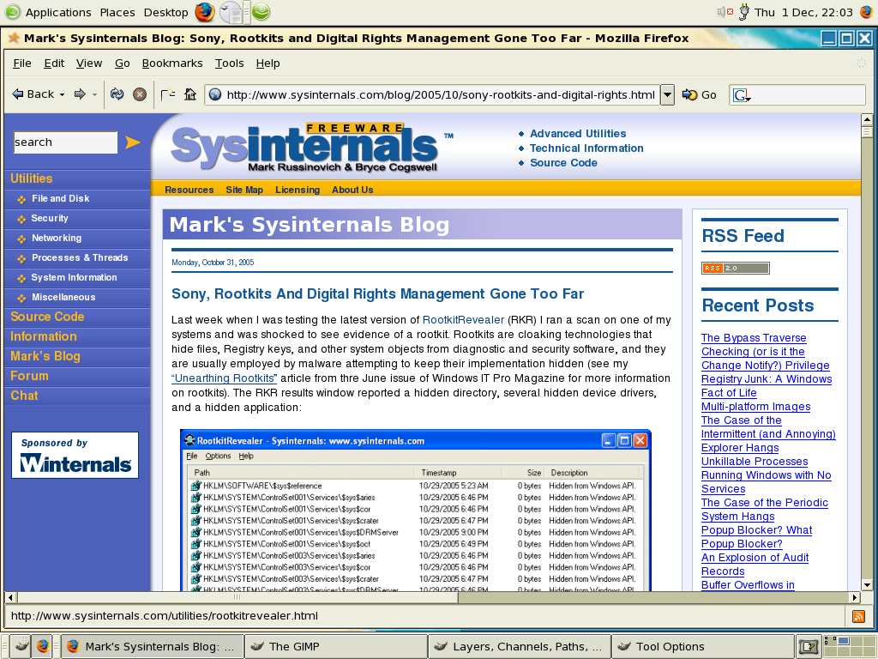Expand the address bar URL dropdown
The height and width of the screenshot is (659, 878).
tap(667, 94)
